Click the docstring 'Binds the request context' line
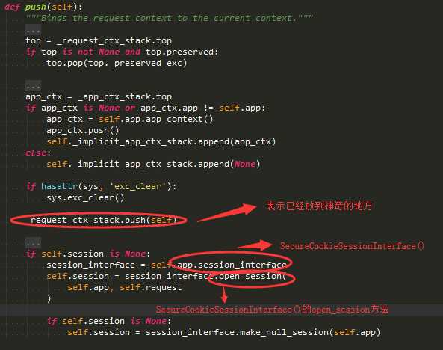 [170, 19]
